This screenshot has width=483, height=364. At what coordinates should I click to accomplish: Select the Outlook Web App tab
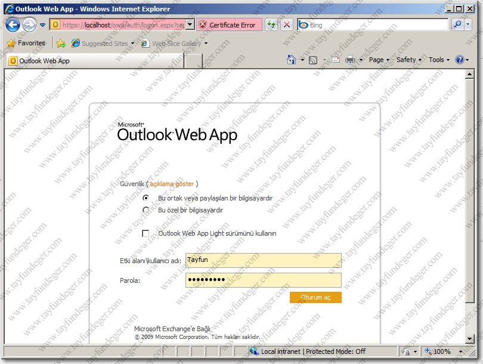click(x=95, y=61)
